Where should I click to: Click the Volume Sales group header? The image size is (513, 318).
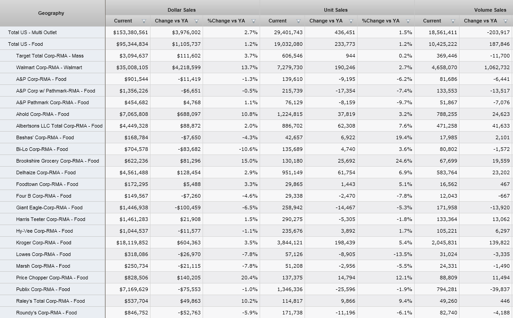(490, 10)
